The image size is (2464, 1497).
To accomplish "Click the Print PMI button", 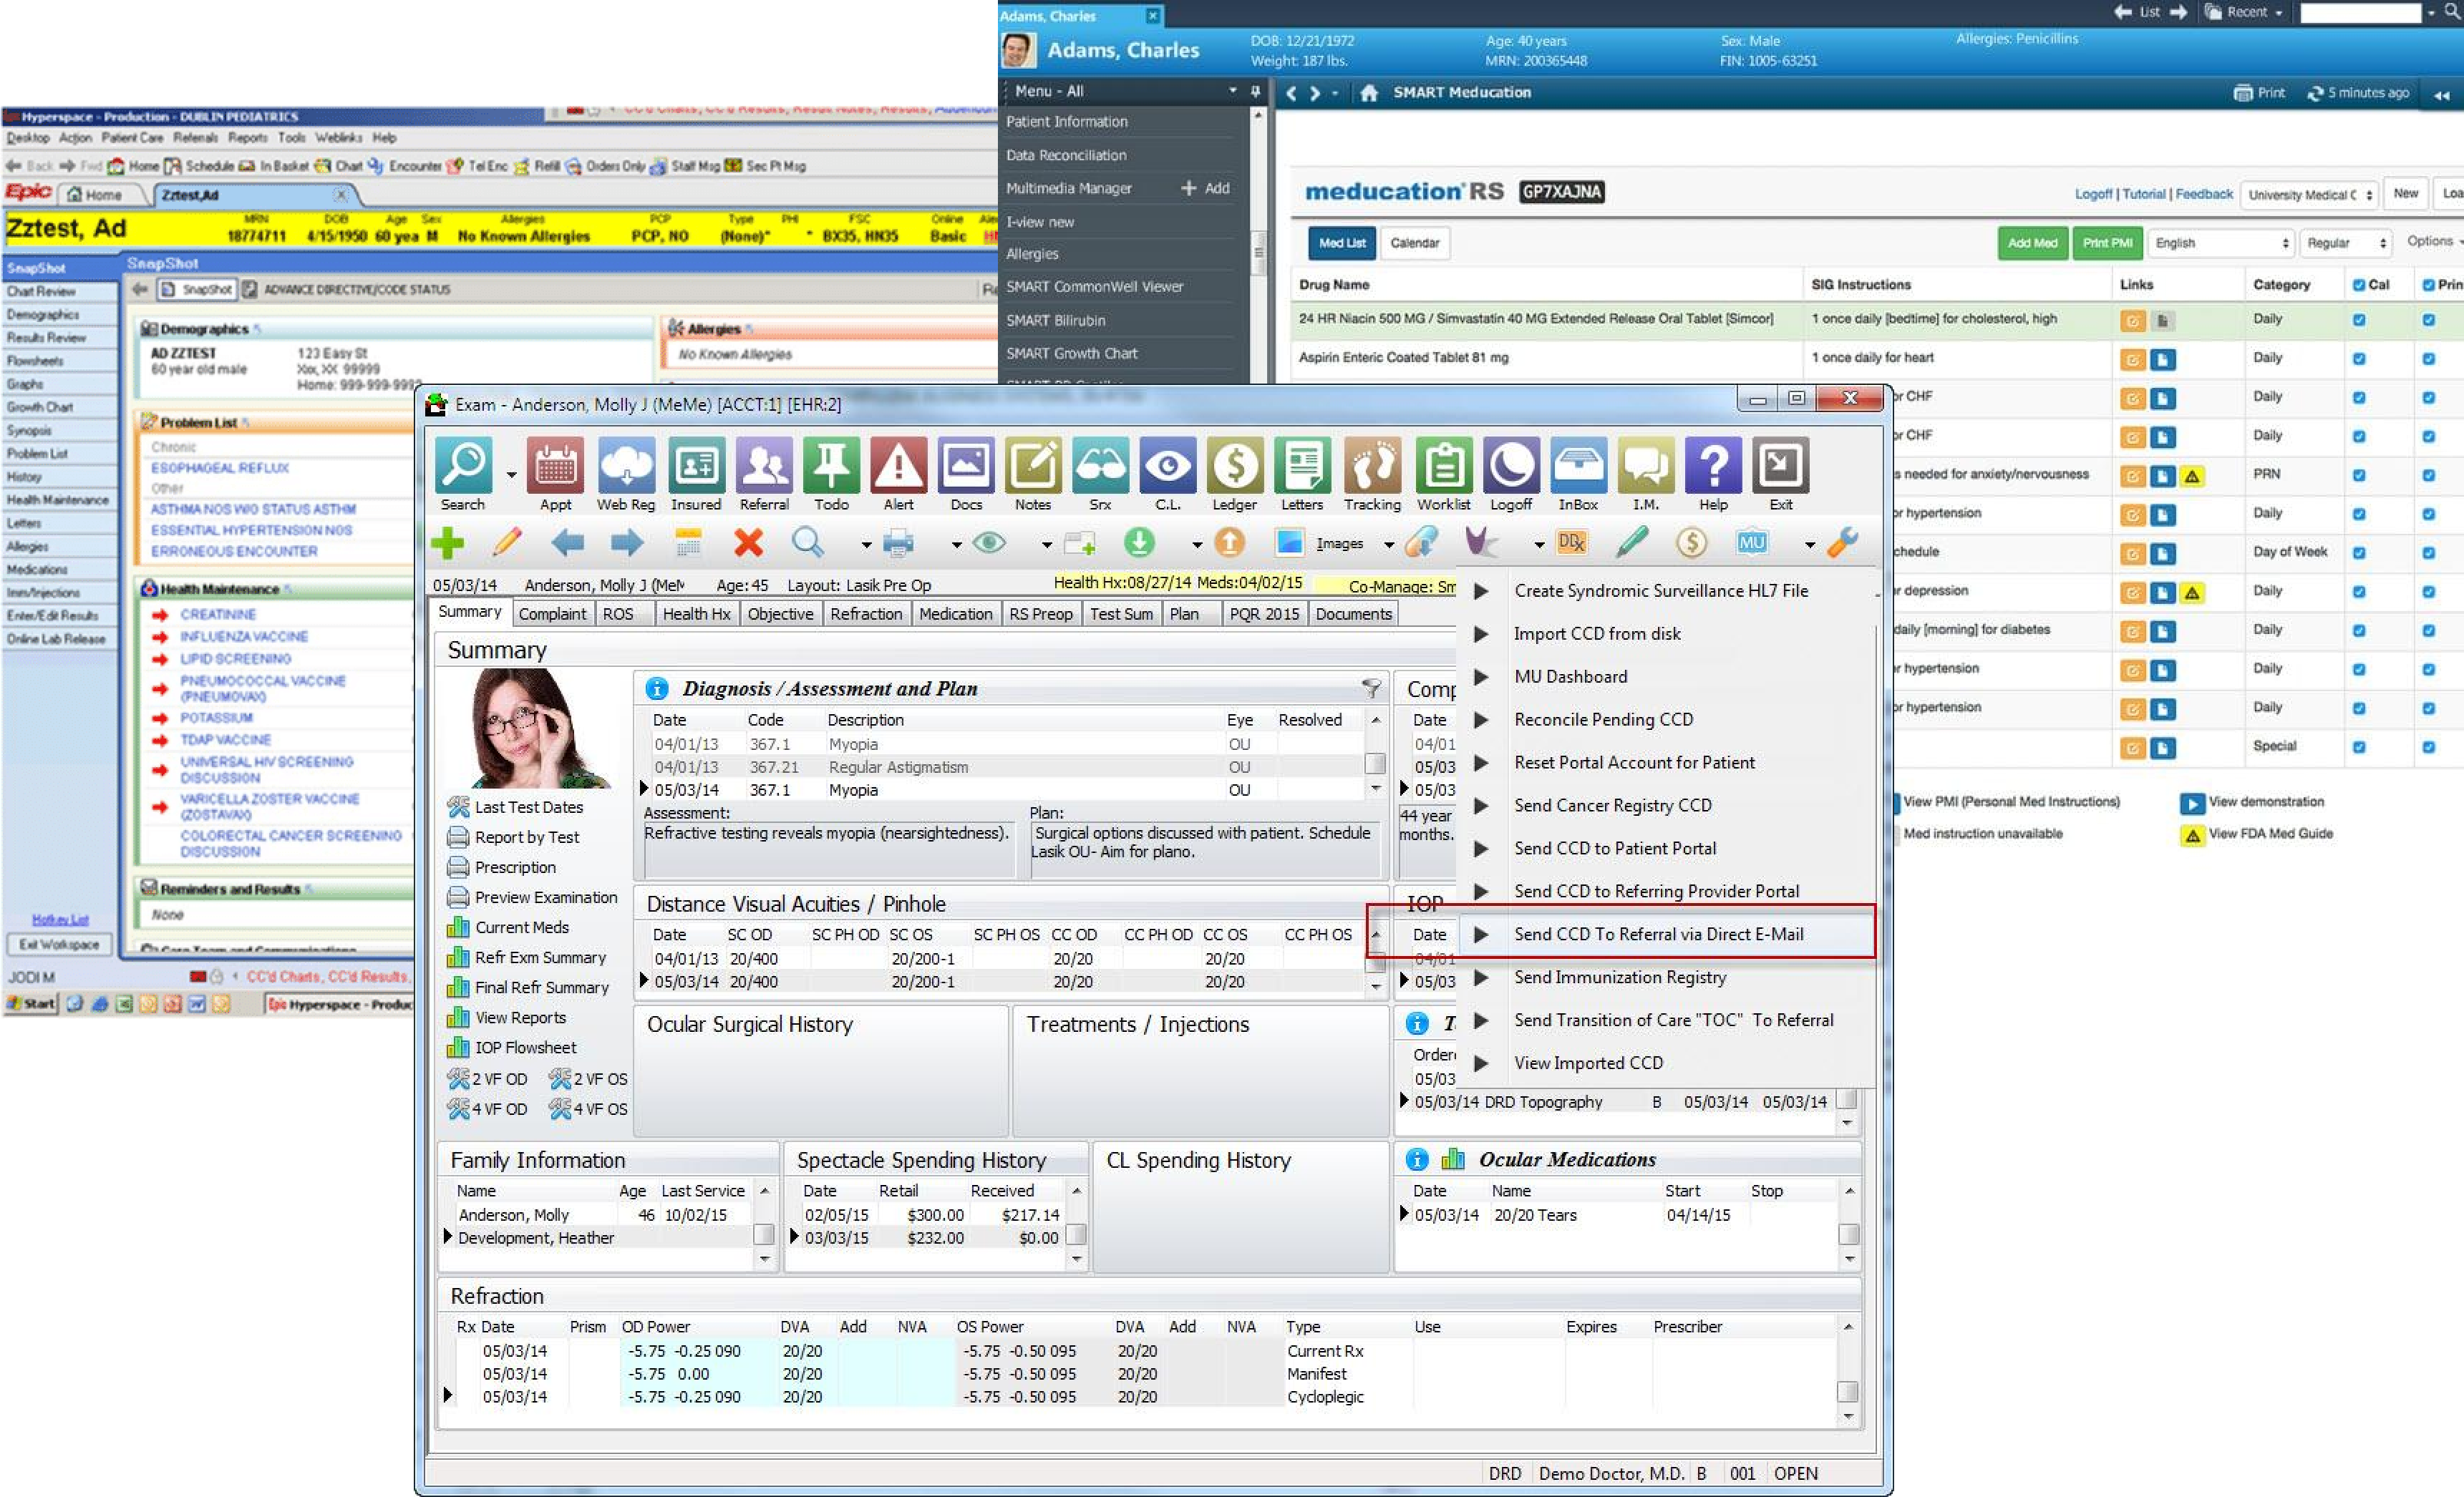I will click(x=2107, y=243).
